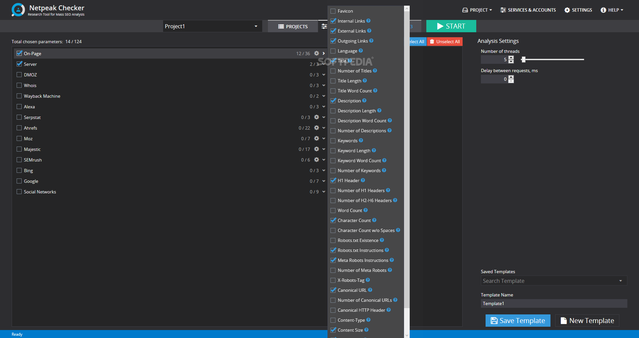The width and height of the screenshot is (639, 338).
Task: Select the Majestic category row
Action: (x=170, y=149)
